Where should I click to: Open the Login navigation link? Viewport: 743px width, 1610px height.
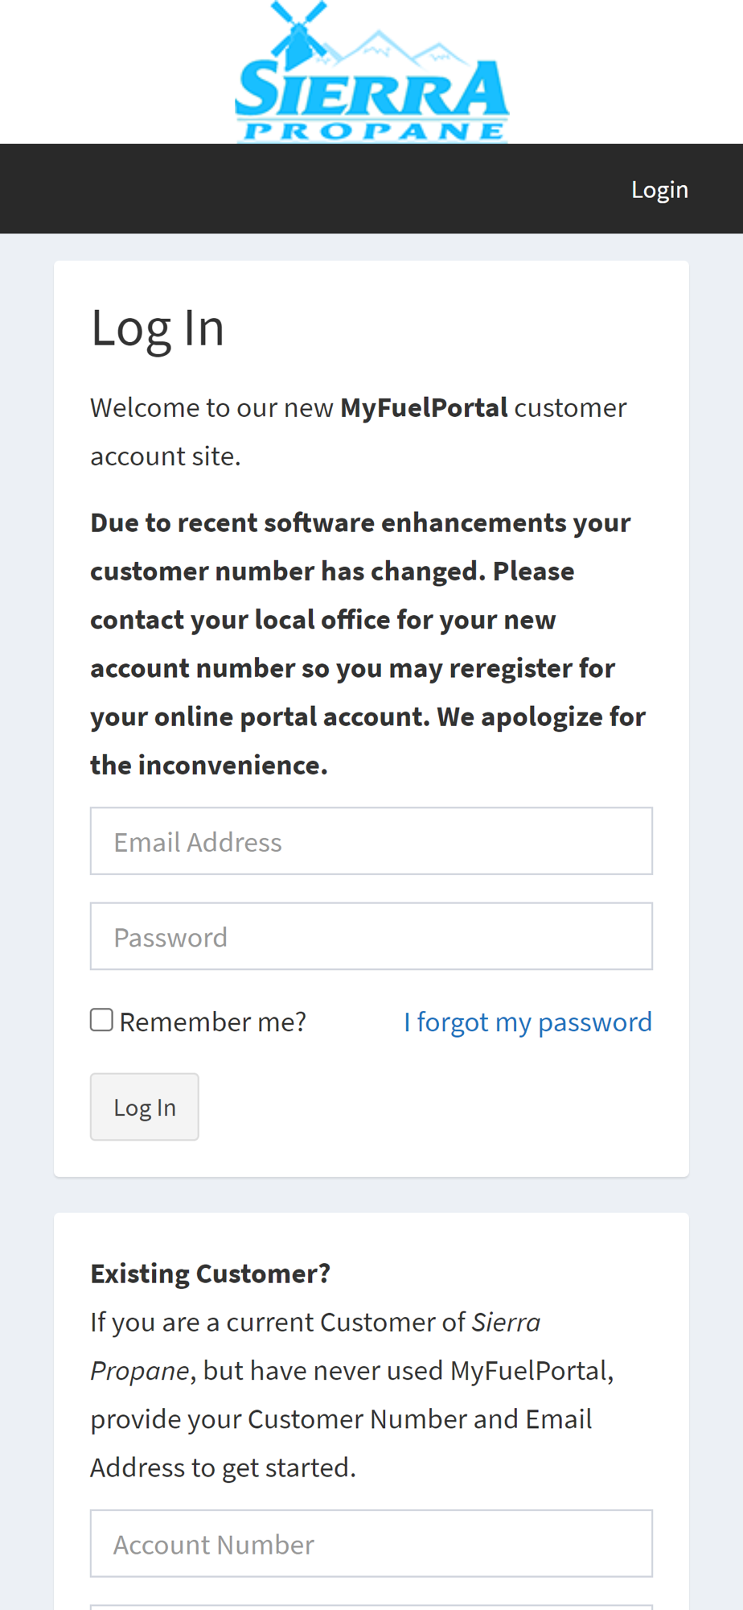[x=659, y=189]
